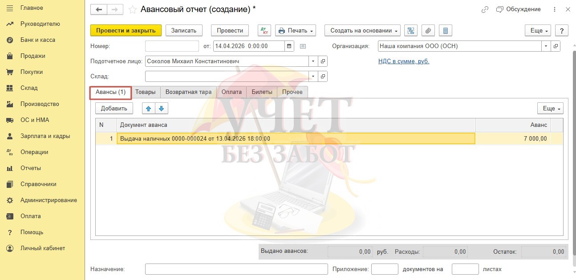Switch to the Товары tab
The height and width of the screenshot is (280, 576).
point(146,92)
